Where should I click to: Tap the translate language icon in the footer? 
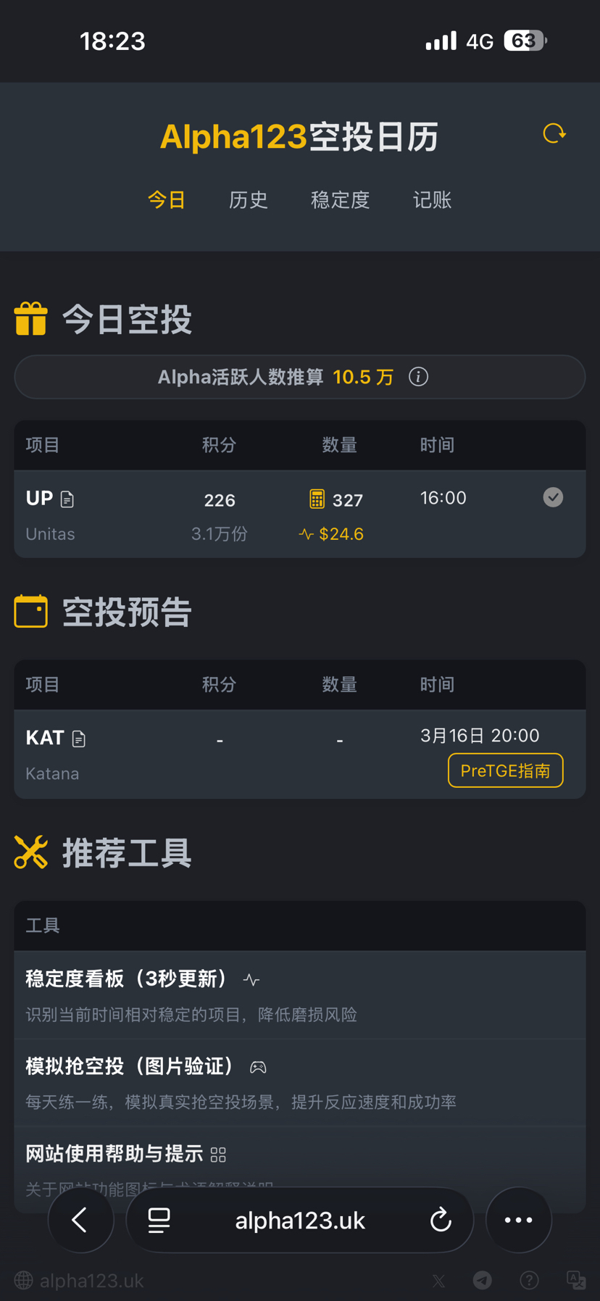tap(576, 1281)
